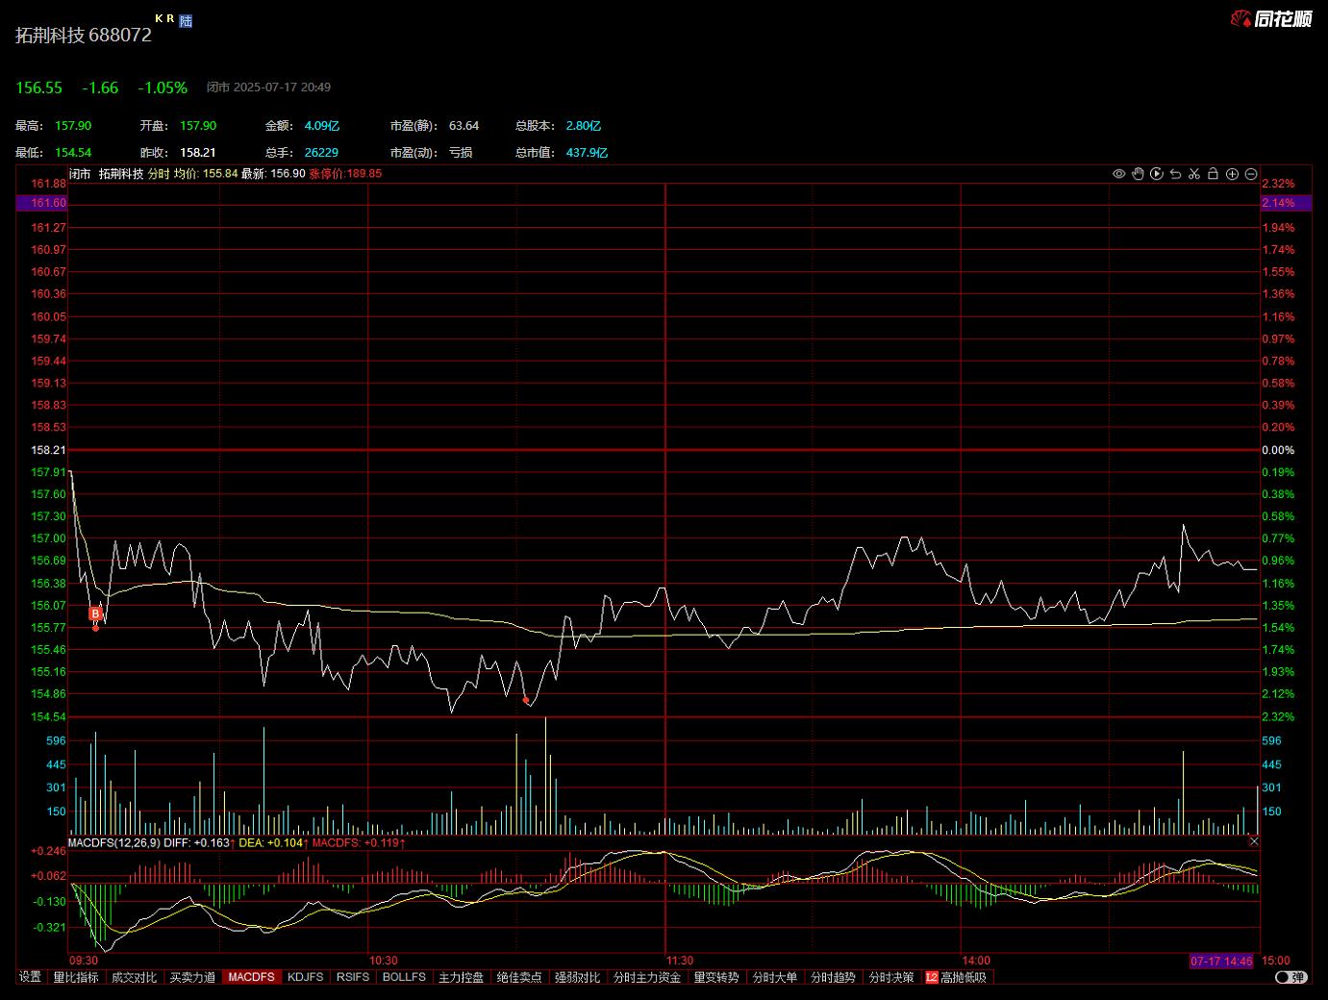Click the 昨收 value 158.21
The image size is (1328, 1000).
[198, 152]
